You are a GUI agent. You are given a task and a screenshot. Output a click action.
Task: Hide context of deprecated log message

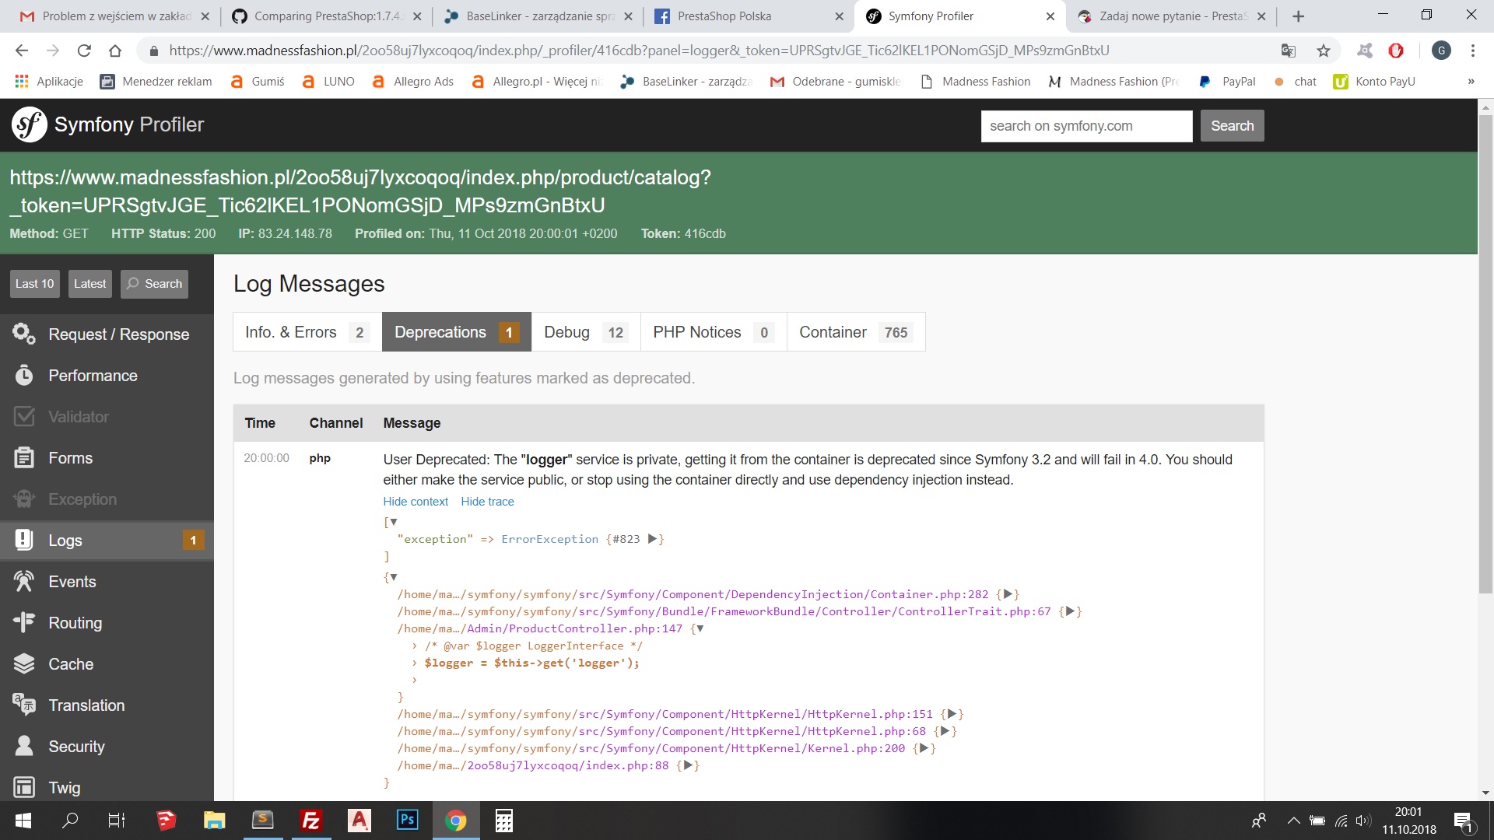416,502
